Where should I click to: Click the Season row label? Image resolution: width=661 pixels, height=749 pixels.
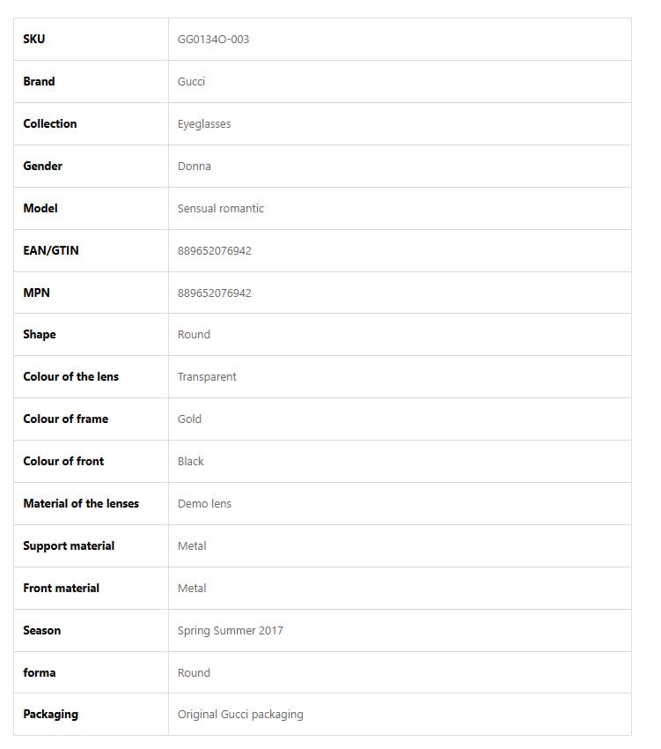coord(42,631)
